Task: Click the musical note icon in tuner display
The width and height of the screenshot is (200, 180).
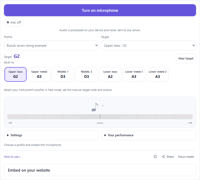Action: [x=95, y=107]
